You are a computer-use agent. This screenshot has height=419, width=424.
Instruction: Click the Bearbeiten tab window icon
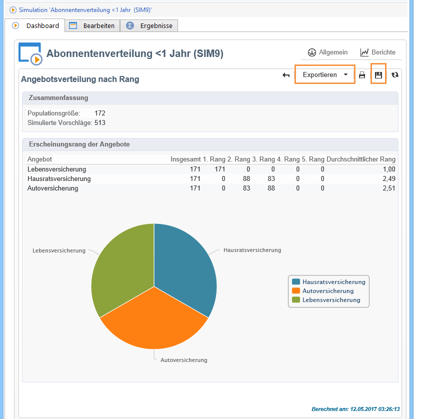pyautogui.click(x=73, y=25)
